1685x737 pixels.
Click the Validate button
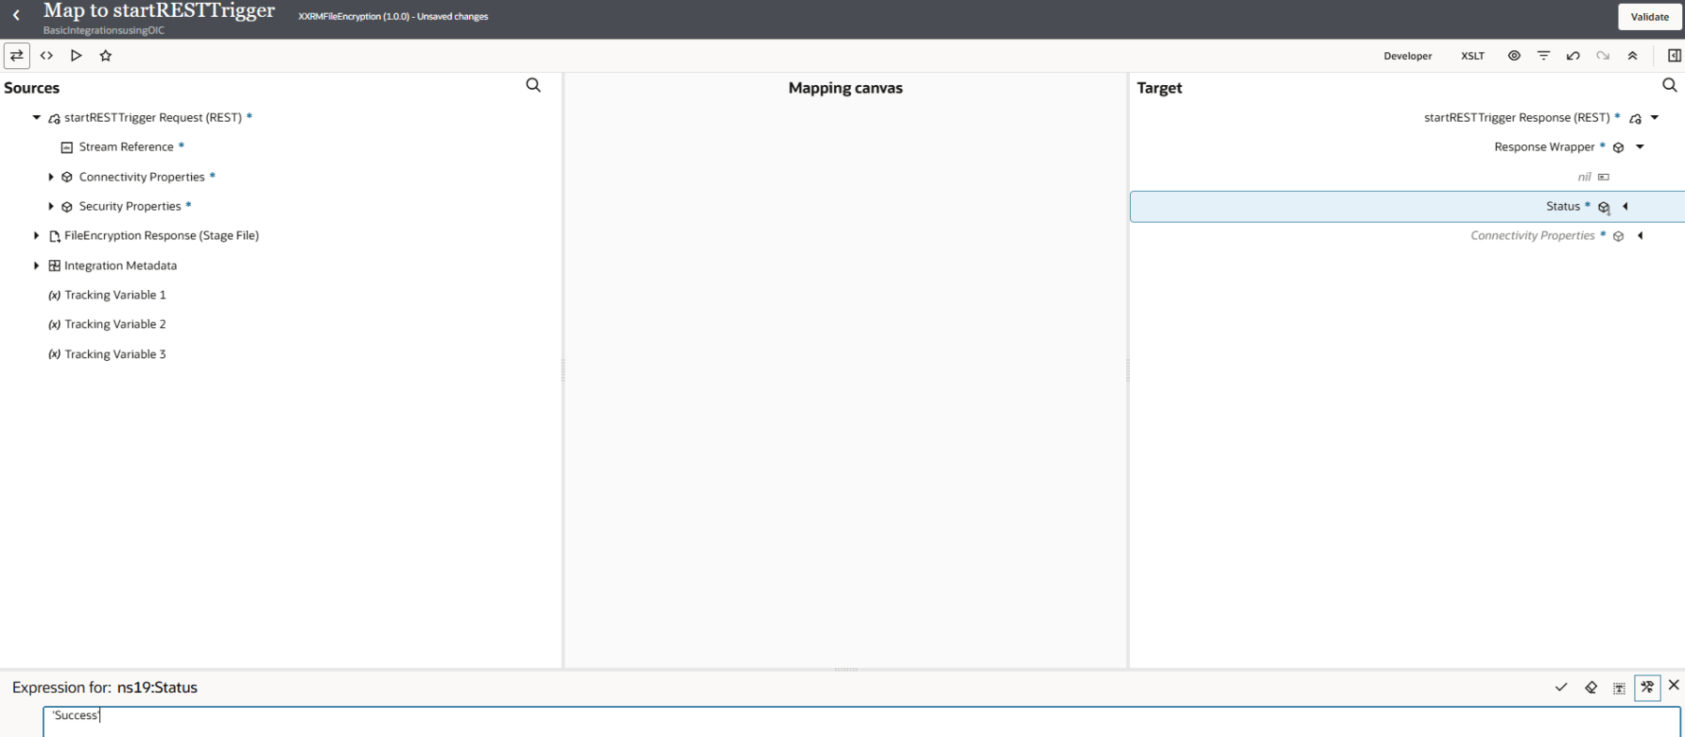(1649, 17)
